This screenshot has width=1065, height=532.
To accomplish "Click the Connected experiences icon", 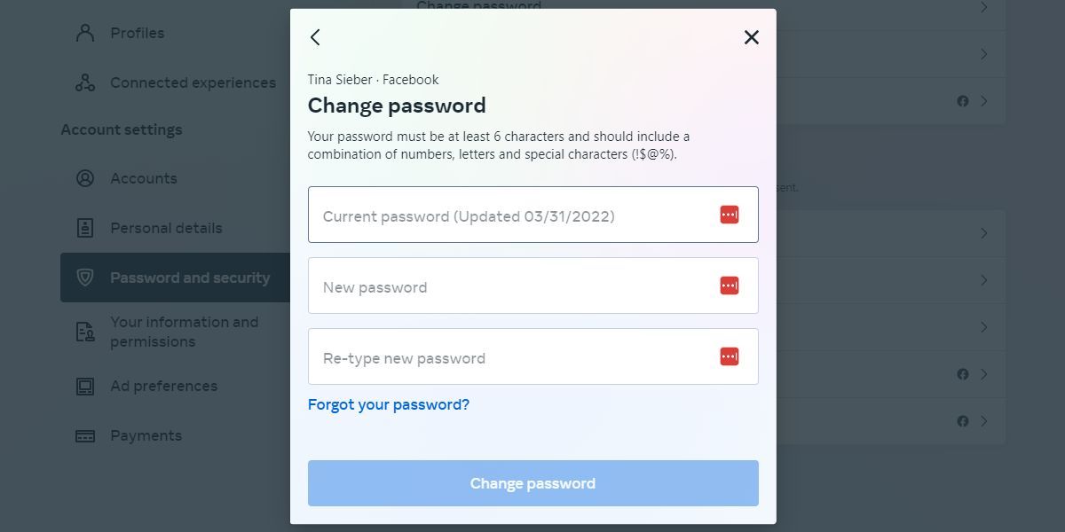I will click(x=84, y=82).
